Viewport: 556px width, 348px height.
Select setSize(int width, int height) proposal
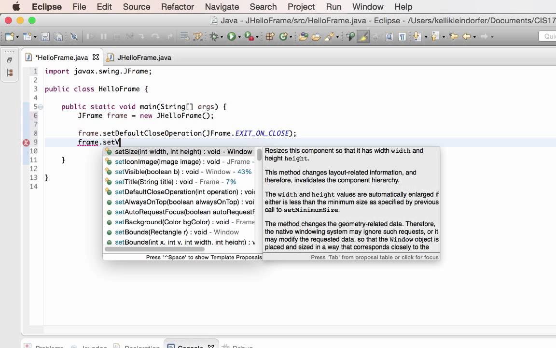tap(180, 152)
